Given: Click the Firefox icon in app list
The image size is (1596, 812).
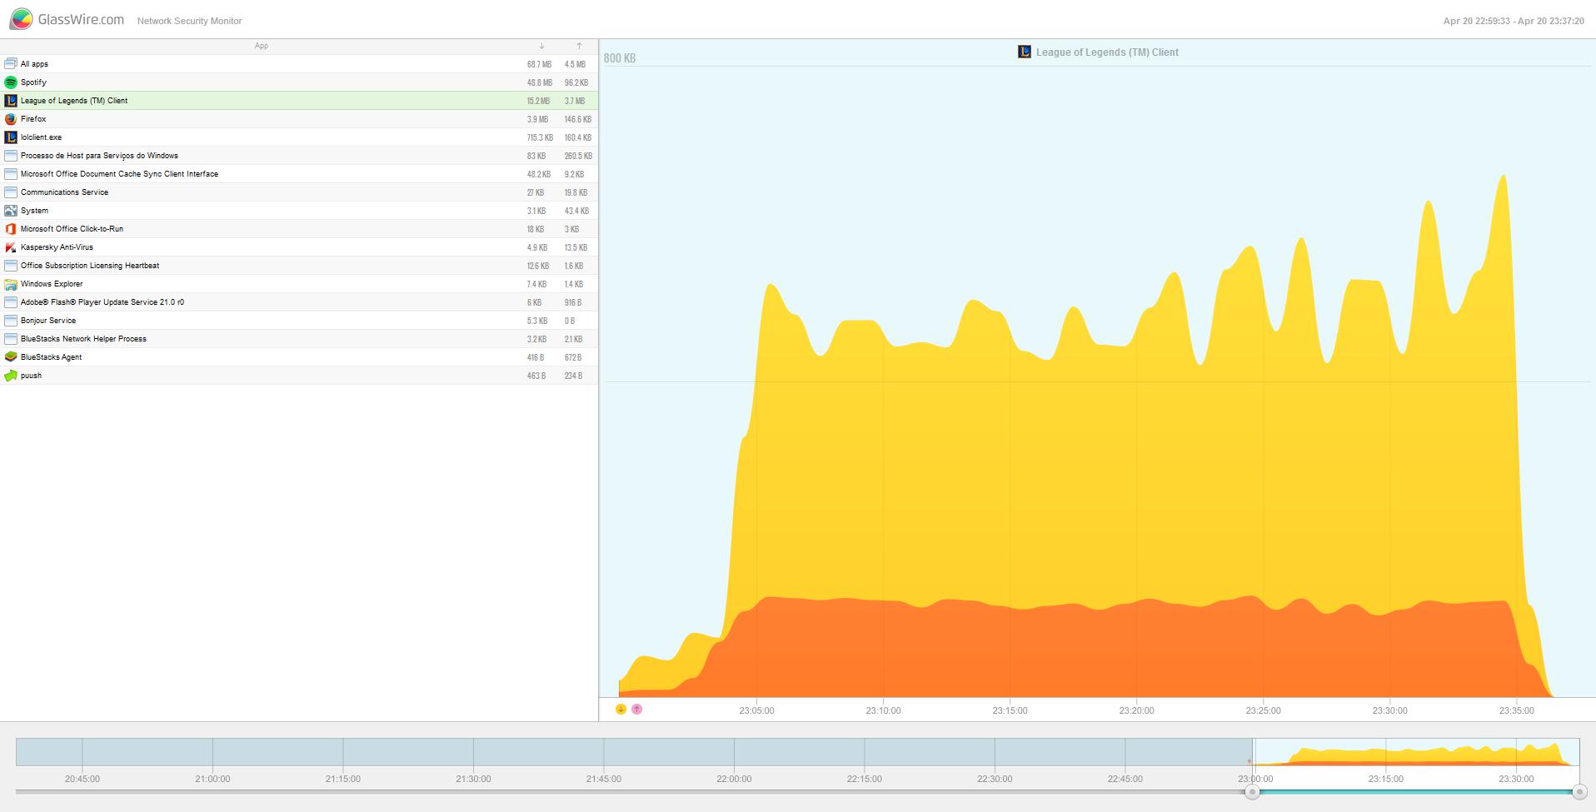Looking at the screenshot, I should click(x=11, y=119).
